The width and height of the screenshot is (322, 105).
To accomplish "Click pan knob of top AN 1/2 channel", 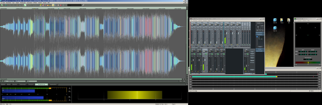I will (x=192, y=24).
